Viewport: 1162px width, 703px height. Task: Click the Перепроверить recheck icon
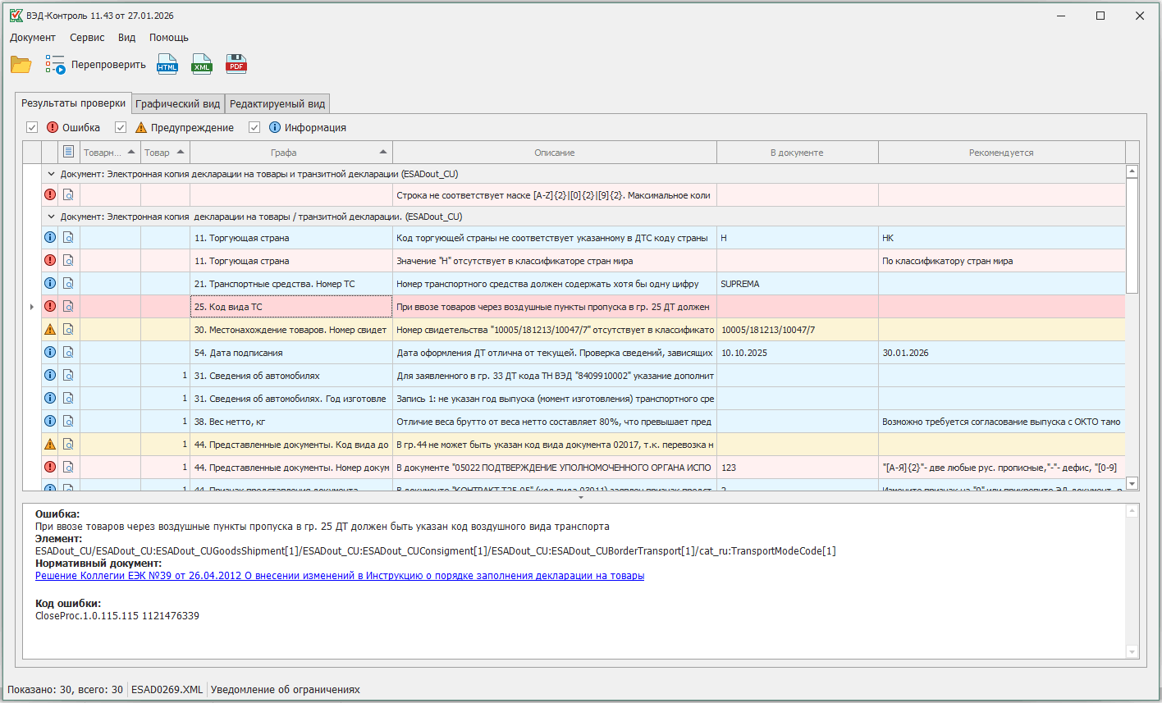coord(55,65)
